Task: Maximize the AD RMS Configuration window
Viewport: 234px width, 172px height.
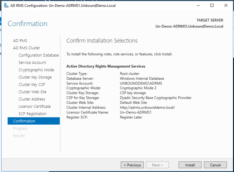Action: pyautogui.click(x=212, y=6)
